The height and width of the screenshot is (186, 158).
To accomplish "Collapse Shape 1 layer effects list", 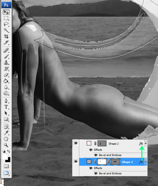I will (x=146, y=162).
